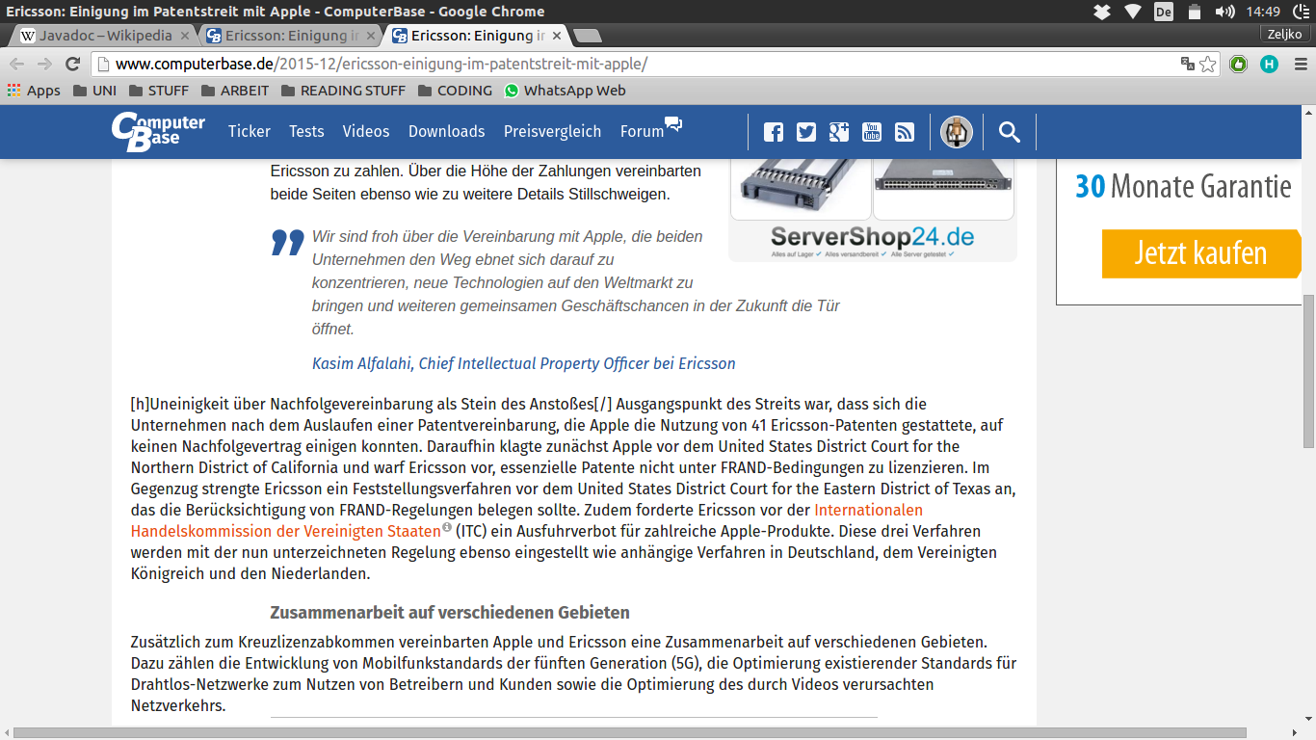Go back with the browser back arrow
The image size is (1316, 740).
(17, 64)
